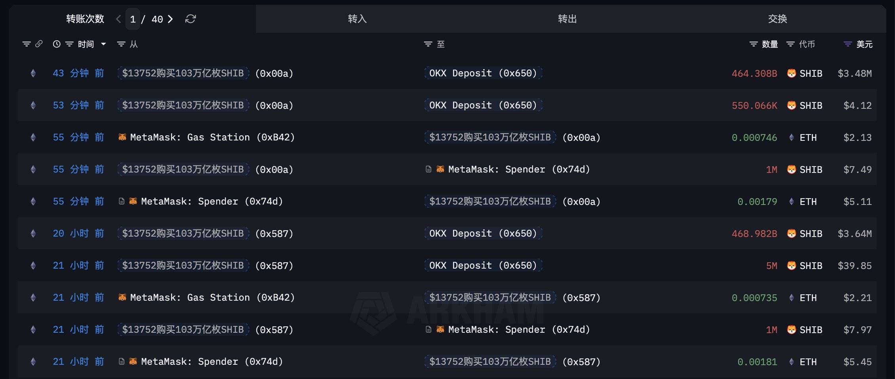895x379 pixels.
Task: Open the filter icon for 至 column
Action: [428, 44]
